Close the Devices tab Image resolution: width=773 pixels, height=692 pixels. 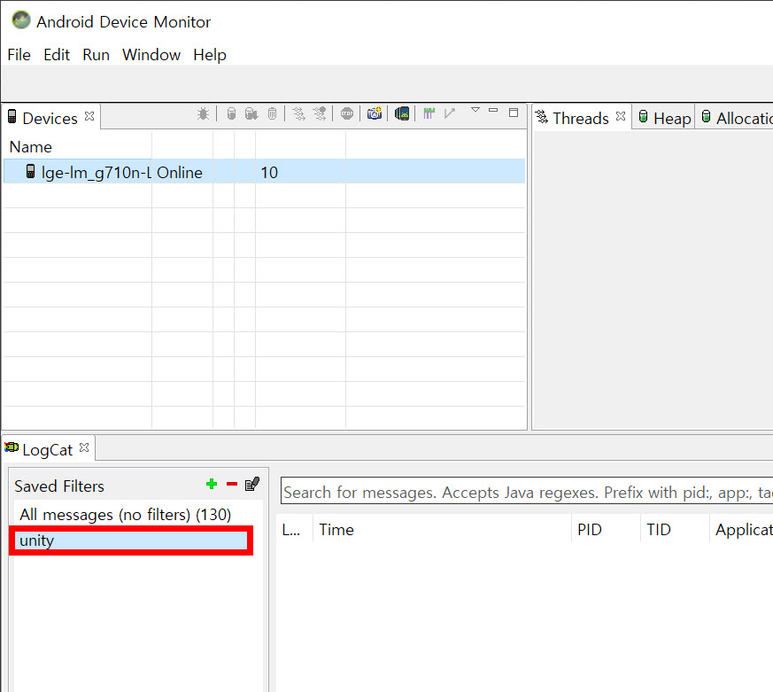click(x=89, y=116)
